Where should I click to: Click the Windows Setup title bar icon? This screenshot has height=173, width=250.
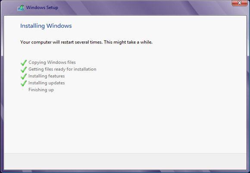click(x=21, y=8)
